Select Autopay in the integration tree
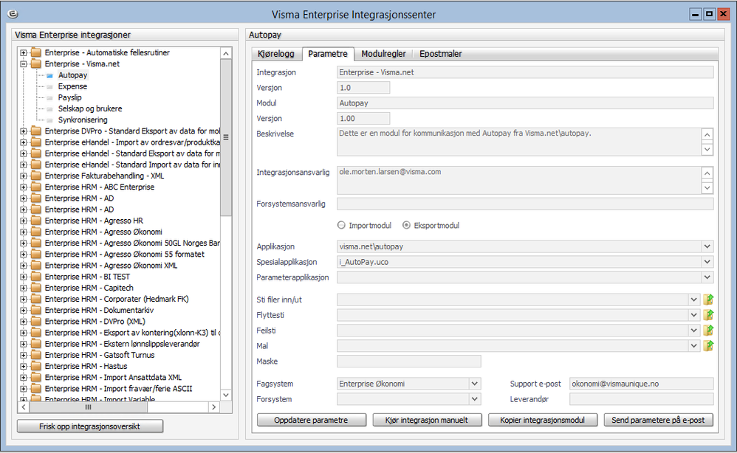737x453 pixels. 72,75
